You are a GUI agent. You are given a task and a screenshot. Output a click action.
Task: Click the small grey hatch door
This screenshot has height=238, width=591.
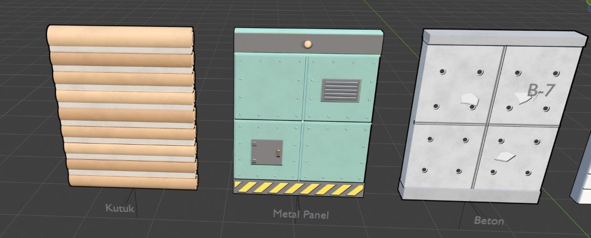pos(267,153)
